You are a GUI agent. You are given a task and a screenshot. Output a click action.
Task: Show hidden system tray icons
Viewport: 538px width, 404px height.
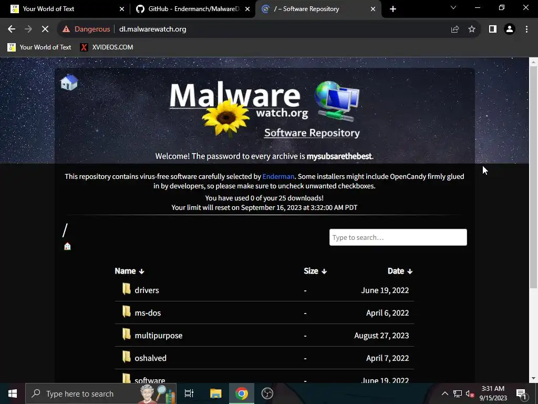tap(444, 393)
